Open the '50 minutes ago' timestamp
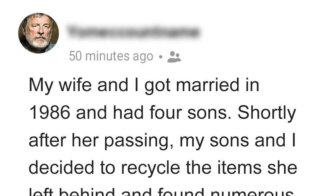The image size is (326, 196). tap(111, 56)
